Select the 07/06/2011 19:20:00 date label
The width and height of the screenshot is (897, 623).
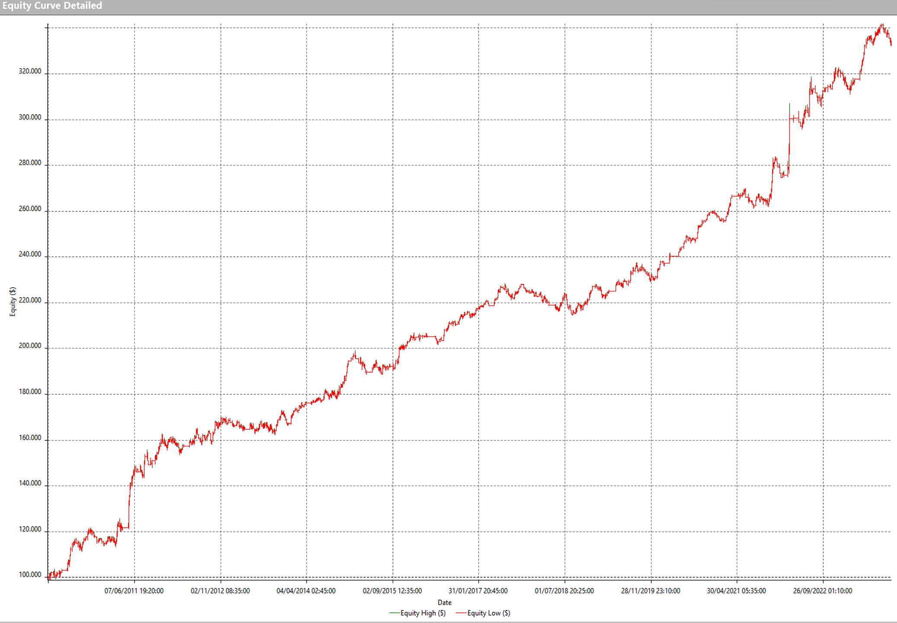point(134,591)
